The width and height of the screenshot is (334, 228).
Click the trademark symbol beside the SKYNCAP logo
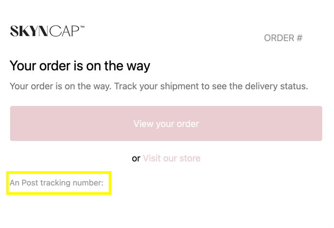pyautogui.click(x=82, y=27)
